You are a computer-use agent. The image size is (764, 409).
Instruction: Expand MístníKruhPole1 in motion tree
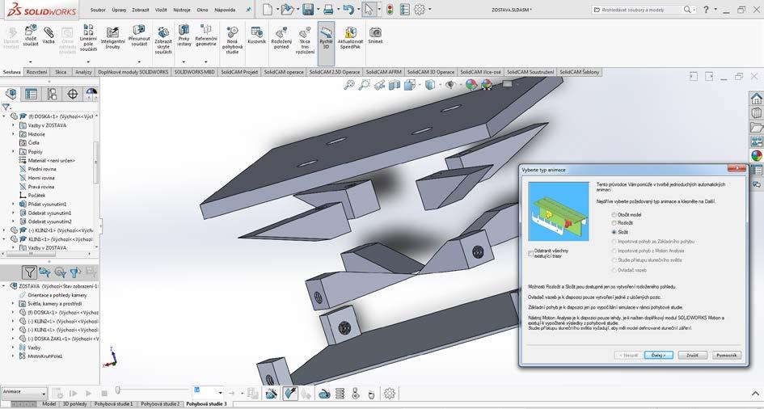pyautogui.click(x=13, y=356)
